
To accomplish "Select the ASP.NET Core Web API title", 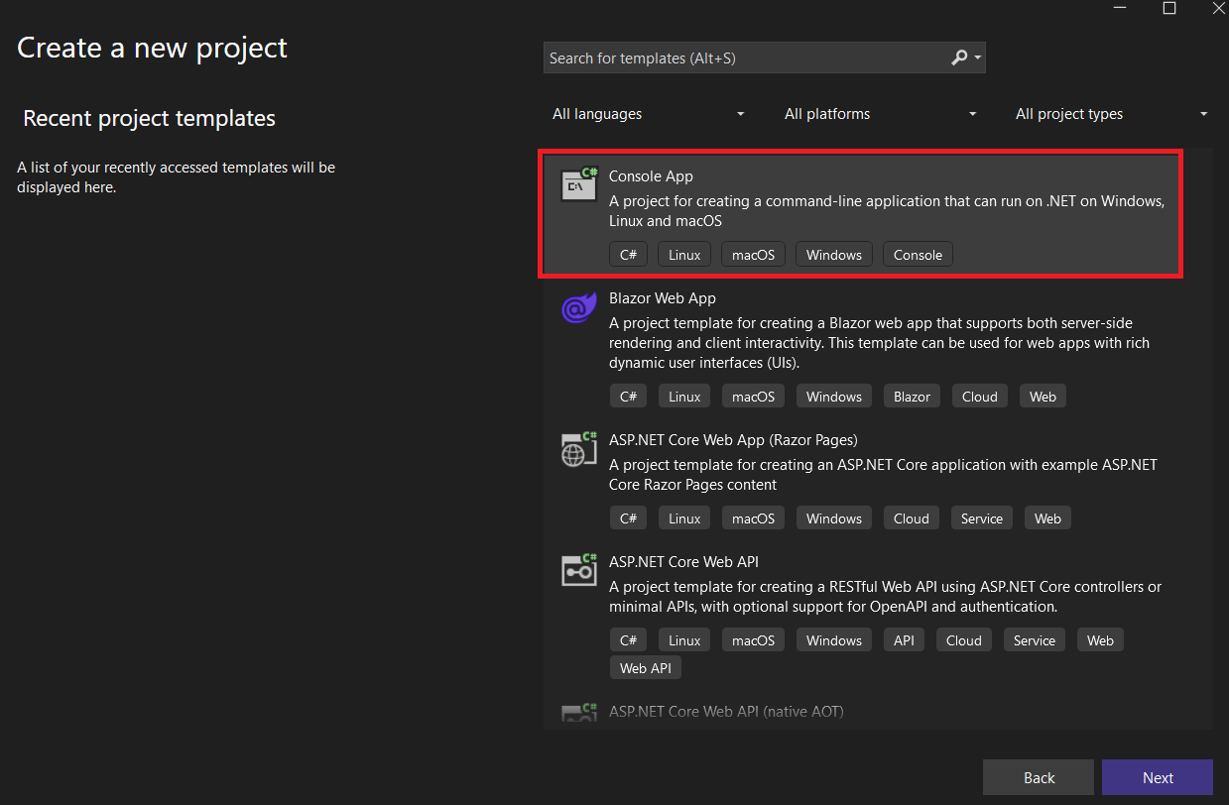I will (683, 562).
